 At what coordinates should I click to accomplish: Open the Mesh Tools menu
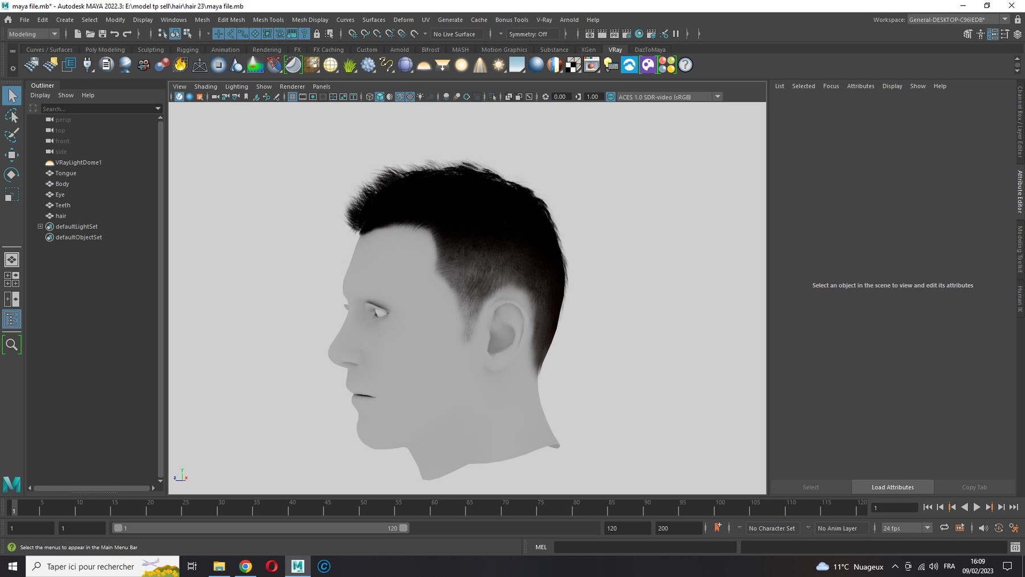tap(268, 20)
